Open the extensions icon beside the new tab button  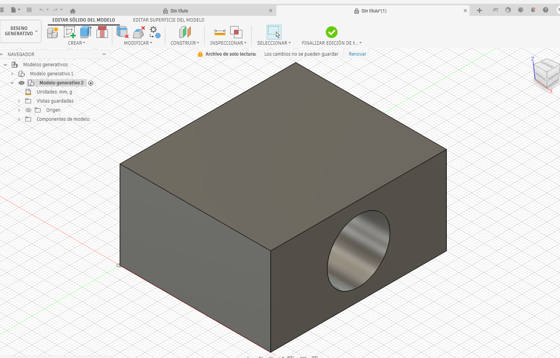click(x=495, y=10)
